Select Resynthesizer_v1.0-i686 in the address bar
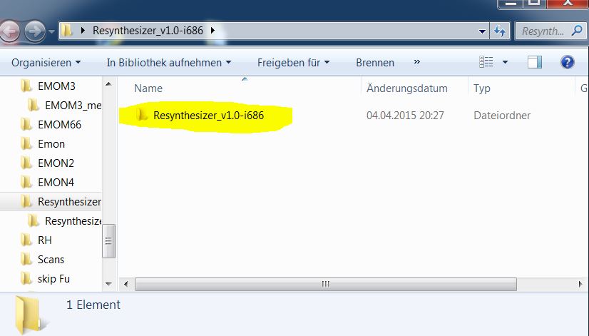Screen dimensions: 589x336 [x=148, y=31]
